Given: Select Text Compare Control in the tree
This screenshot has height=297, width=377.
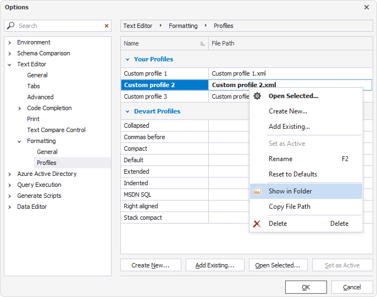Looking at the screenshot, I should (56, 130).
